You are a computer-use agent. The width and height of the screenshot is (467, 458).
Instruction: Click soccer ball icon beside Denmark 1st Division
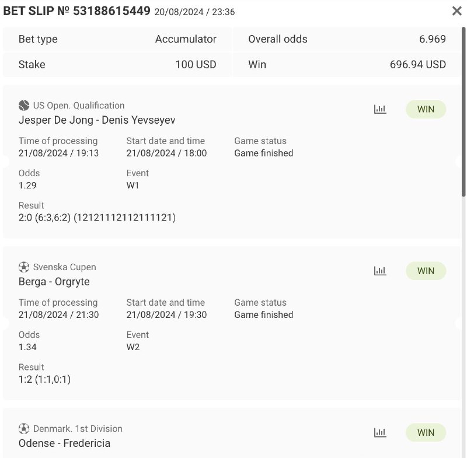coord(24,429)
